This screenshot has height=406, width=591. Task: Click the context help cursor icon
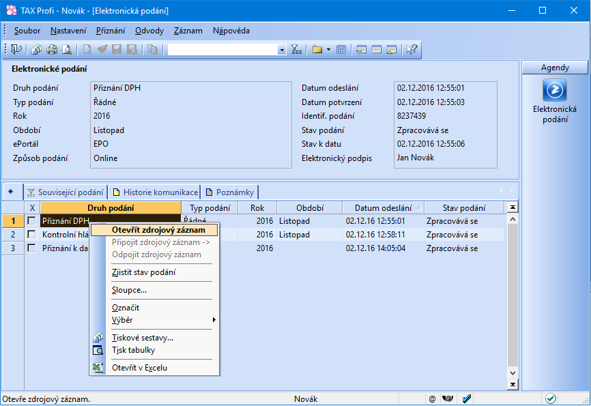pos(412,49)
